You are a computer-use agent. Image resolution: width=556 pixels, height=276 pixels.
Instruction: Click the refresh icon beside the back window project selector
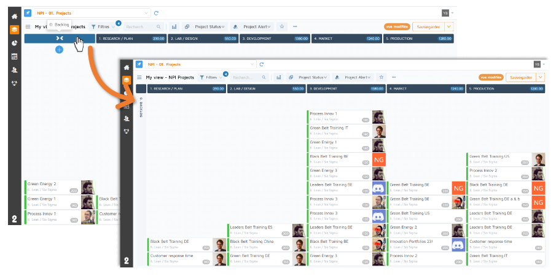156,12
